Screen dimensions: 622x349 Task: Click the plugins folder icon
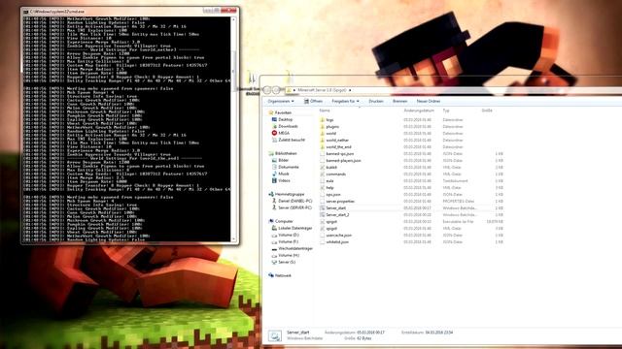[x=322, y=127]
